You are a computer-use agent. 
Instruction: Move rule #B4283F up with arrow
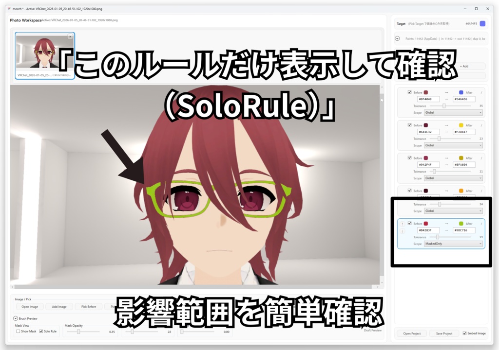point(402,224)
